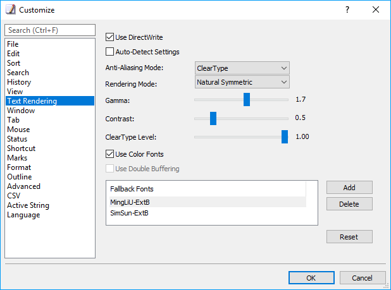Focus the Search (Ctrl+F) input field
The height and width of the screenshot is (290, 391).
tap(50, 30)
